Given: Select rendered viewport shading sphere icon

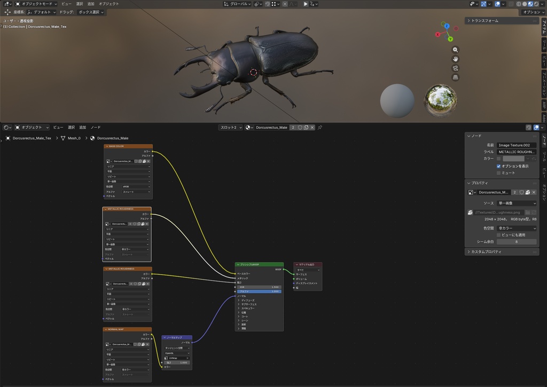Looking at the screenshot, I should pos(536,4).
